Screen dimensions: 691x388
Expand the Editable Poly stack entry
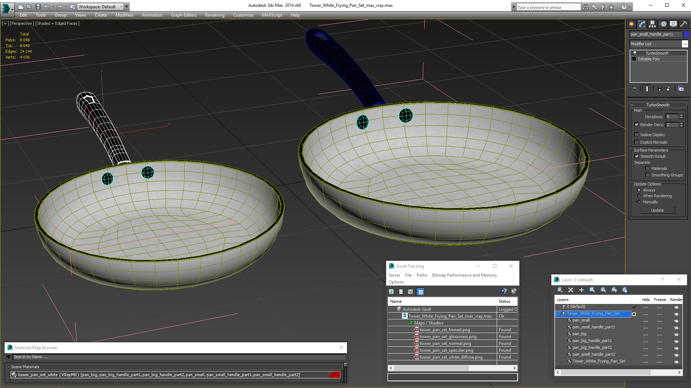point(634,59)
